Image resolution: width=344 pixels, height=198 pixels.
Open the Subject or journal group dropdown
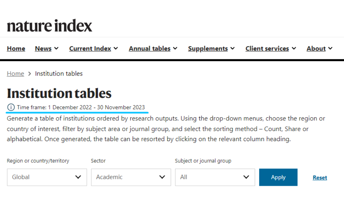click(x=215, y=177)
